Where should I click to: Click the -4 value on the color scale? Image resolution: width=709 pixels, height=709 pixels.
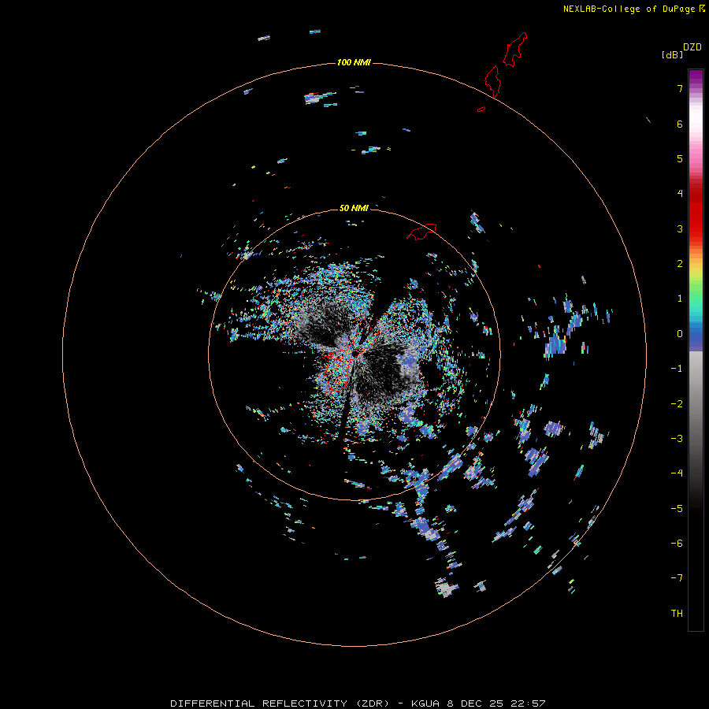pyautogui.click(x=677, y=473)
